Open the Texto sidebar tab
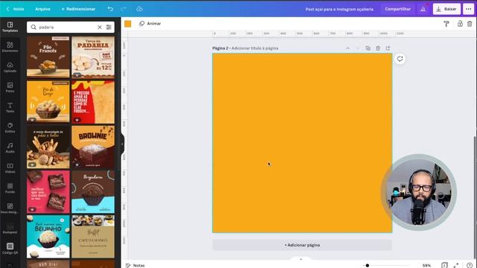Image resolution: width=477 pixels, height=268 pixels. click(10, 107)
